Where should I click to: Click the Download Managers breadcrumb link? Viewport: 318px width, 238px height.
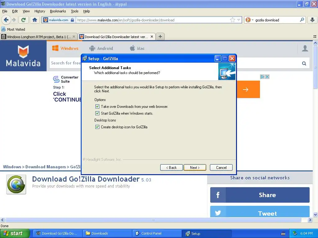tap(46, 167)
